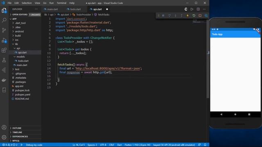Click the open changes icon in editor title
262x147 pixels.
tap(185, 9)
